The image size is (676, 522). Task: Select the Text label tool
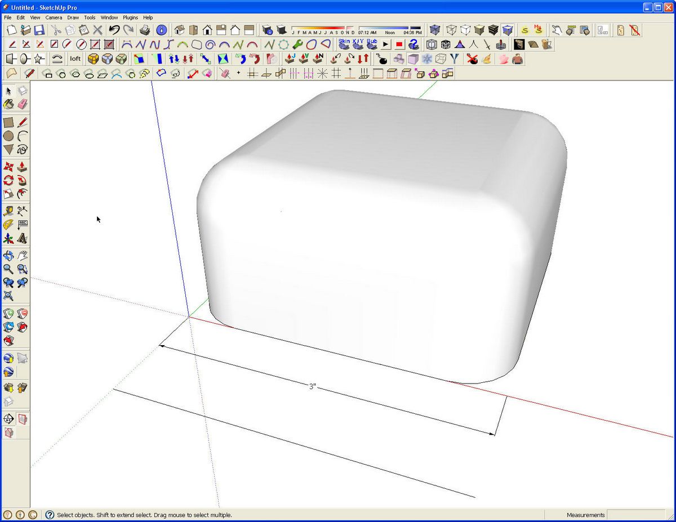23,225
